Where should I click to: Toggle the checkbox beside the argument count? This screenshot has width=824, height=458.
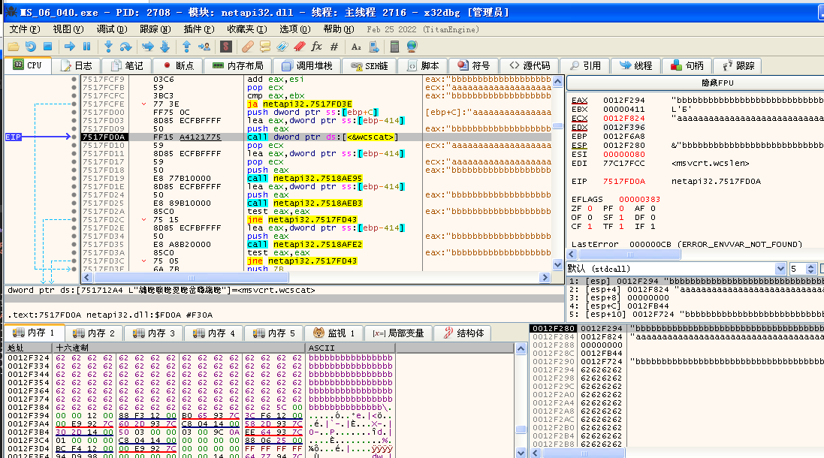(820, 269)
